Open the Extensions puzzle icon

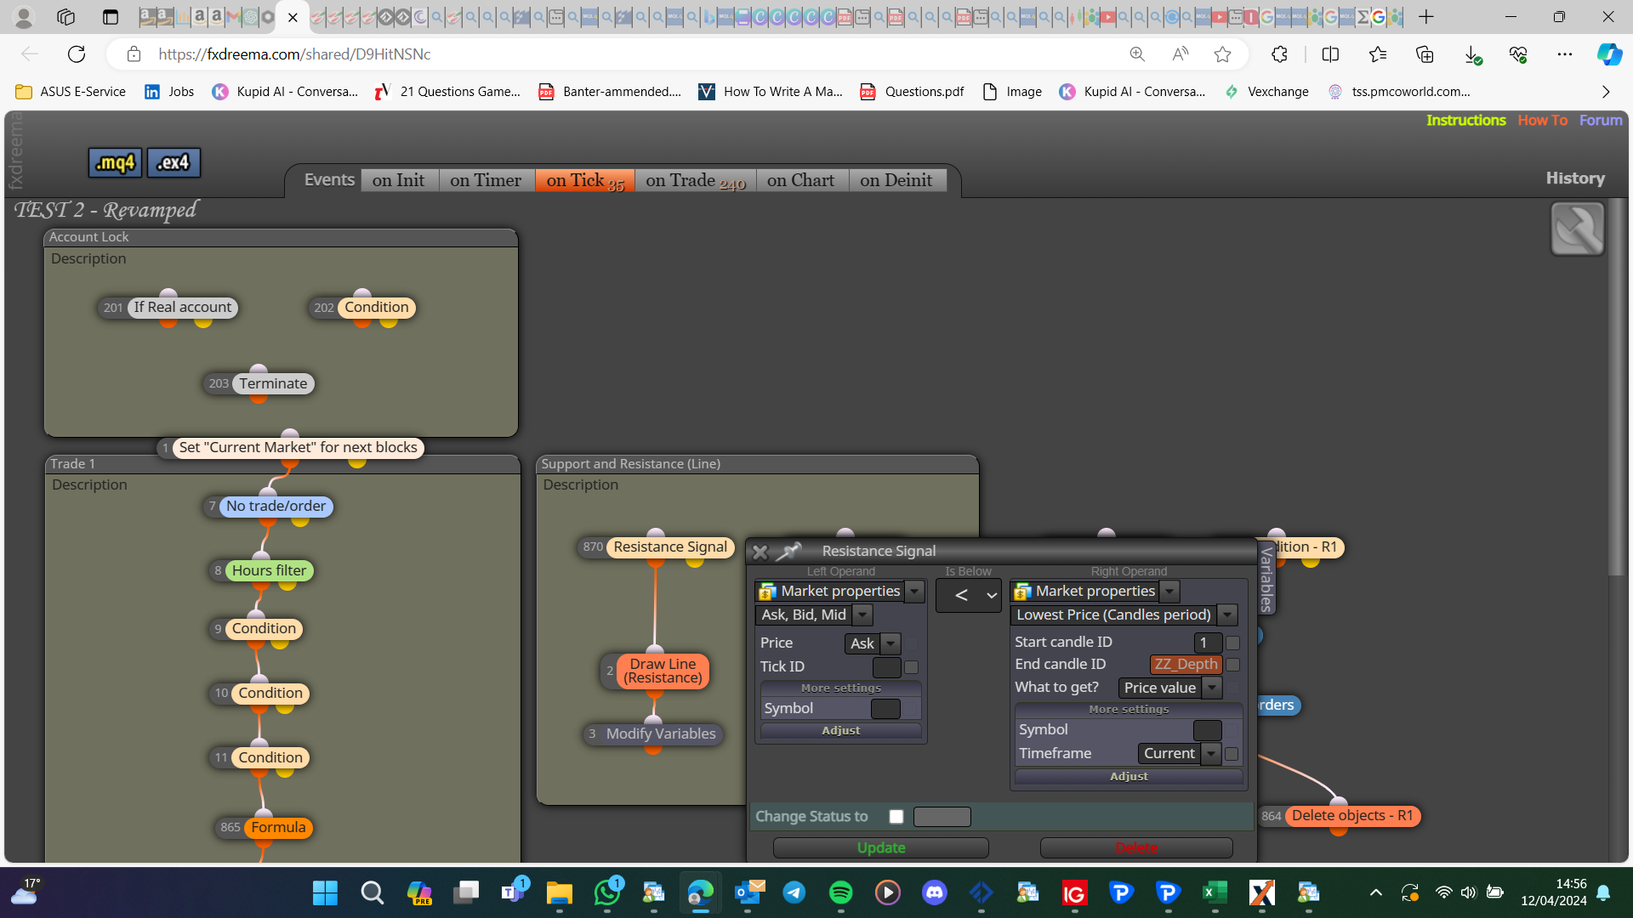[x=1279, y=54]
